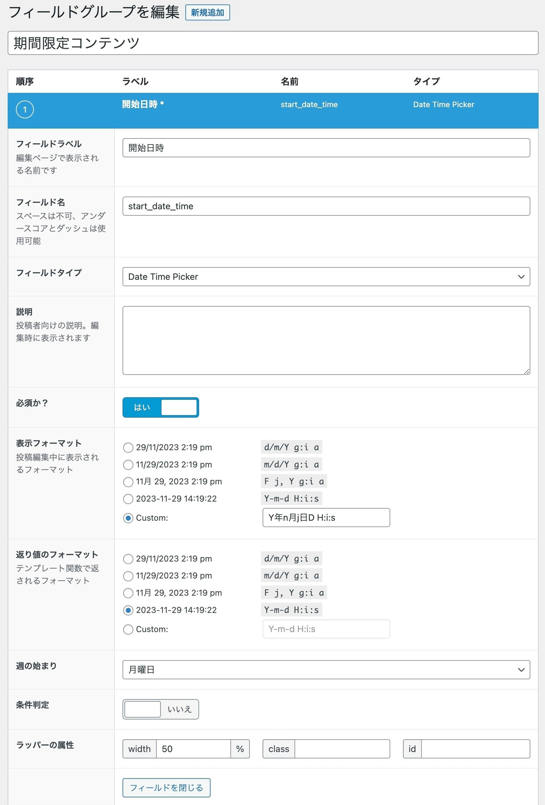Click the wrapper id input field

pyautogui.click(x=475, y=749)
